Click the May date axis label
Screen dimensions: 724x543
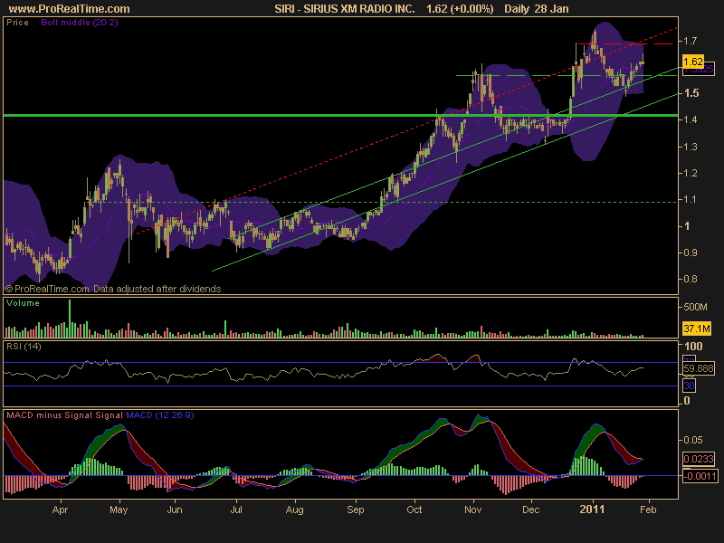pyautogui.click(x=119, y=510)
